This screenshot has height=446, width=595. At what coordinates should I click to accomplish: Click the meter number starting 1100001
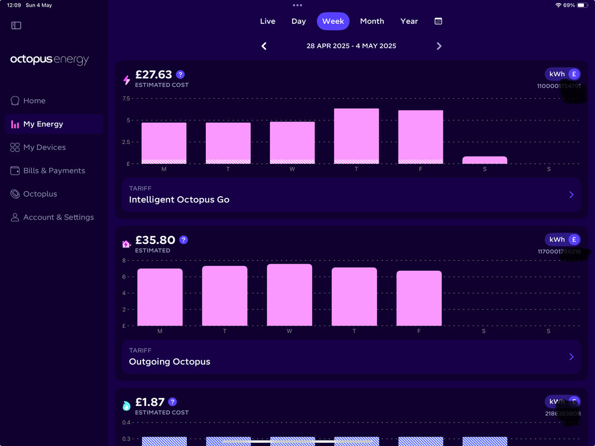click(x=559, y=86)
